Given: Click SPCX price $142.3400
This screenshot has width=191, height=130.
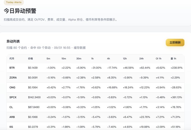Looking at the screenshot, I should [x=34, y=97].
